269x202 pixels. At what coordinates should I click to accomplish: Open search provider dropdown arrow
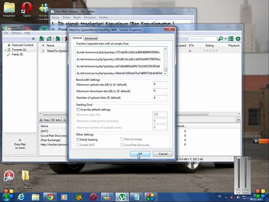click(x=226, y=39)
